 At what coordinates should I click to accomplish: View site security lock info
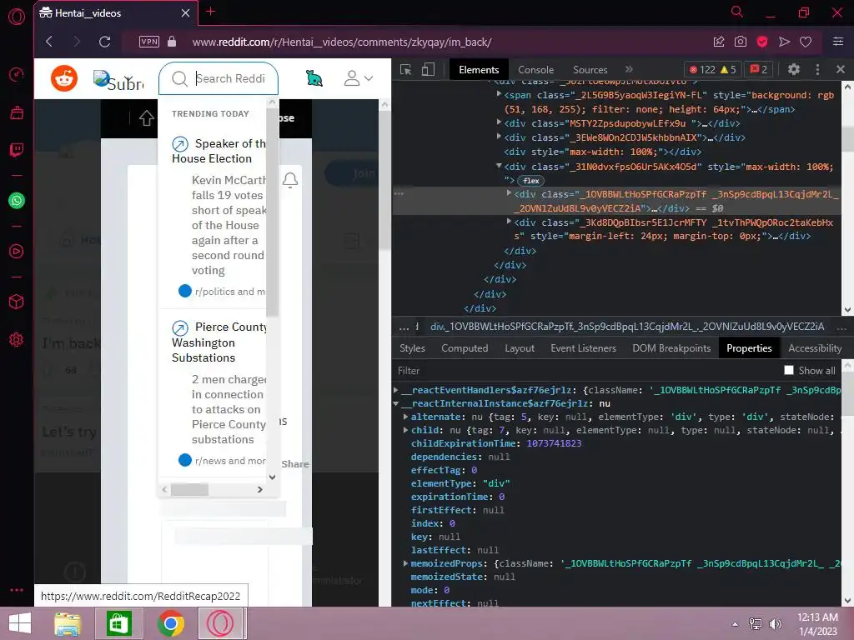[x=172, y=42]
